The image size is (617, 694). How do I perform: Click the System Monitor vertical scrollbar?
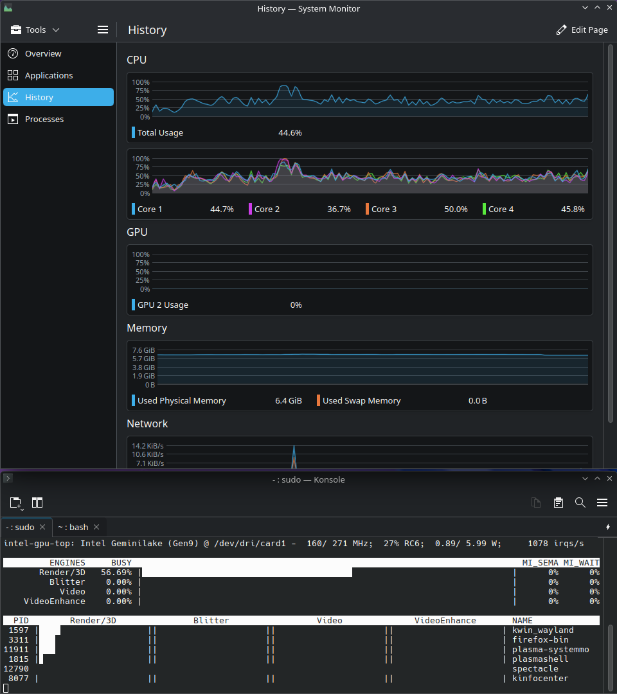click(x=610, y=231)
